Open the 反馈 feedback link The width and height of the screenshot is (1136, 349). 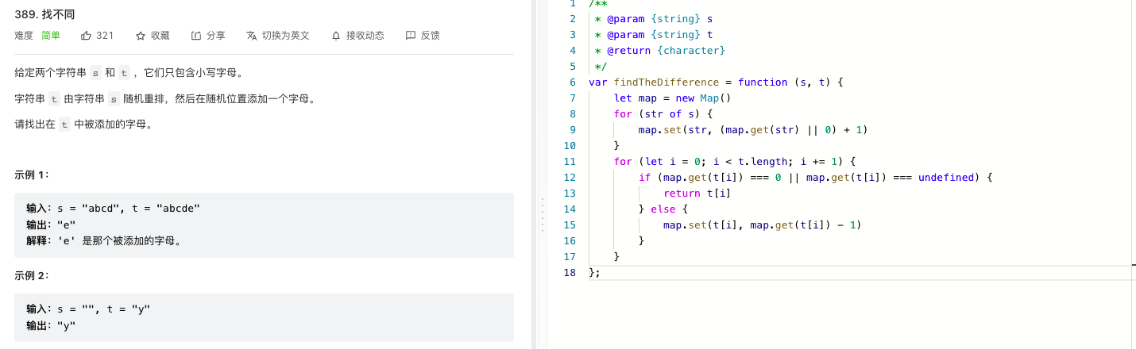click(423, 36)
